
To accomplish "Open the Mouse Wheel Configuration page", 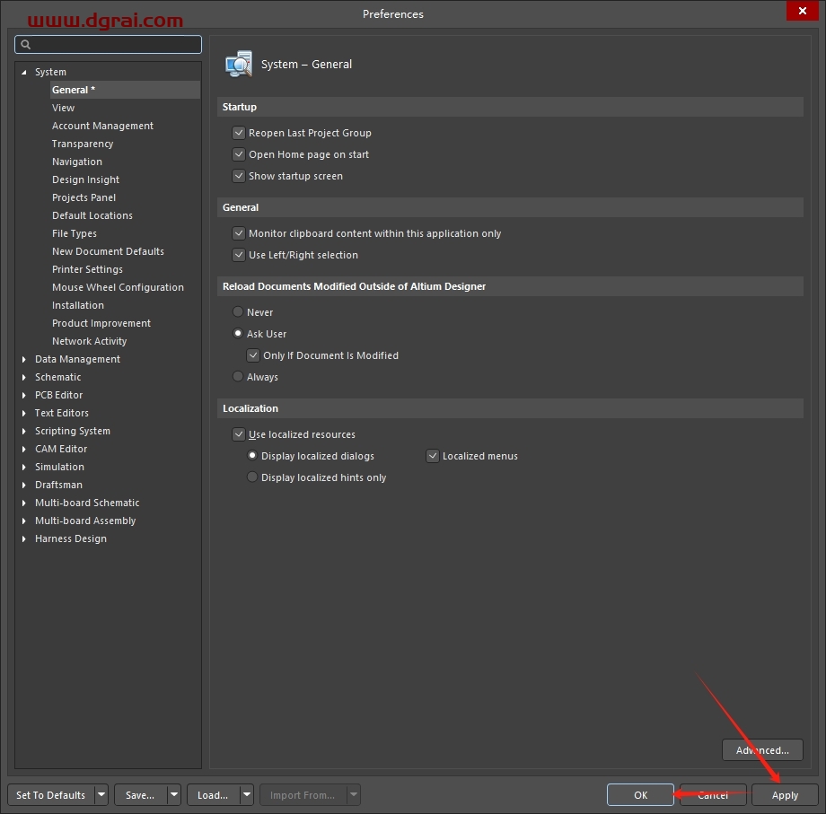I will point(118,287).
